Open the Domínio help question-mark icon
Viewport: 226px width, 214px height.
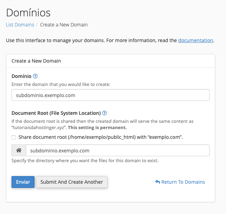pos(35,76)
